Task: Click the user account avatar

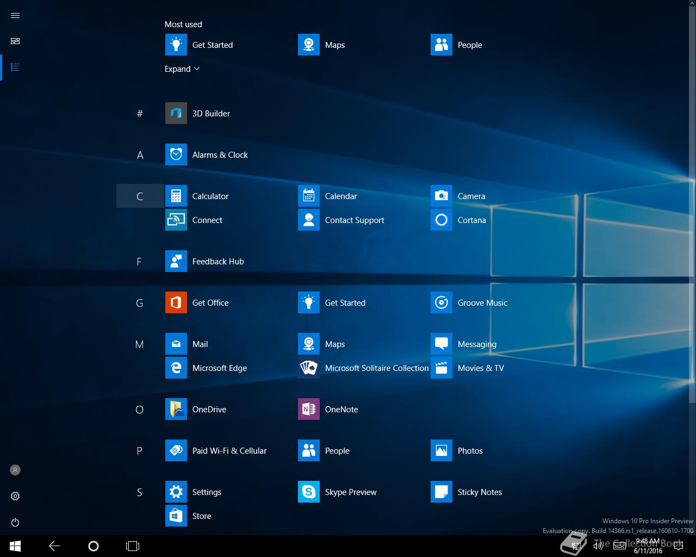Action: 15,470
